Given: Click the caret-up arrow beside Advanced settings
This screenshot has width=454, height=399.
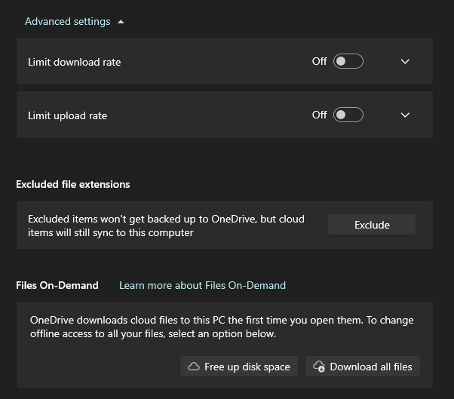Looking at the screenshot, I should [121, 22].
